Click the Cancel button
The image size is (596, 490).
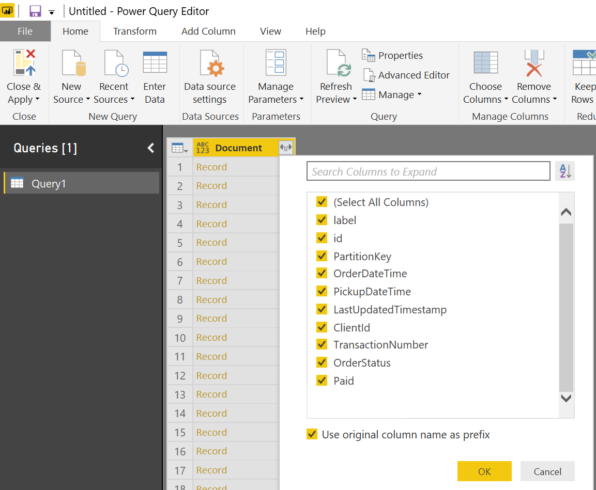point(547,471)
